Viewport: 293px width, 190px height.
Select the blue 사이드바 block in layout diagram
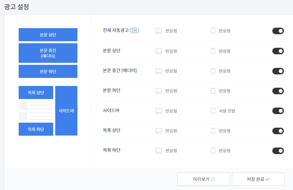[66, 111]
